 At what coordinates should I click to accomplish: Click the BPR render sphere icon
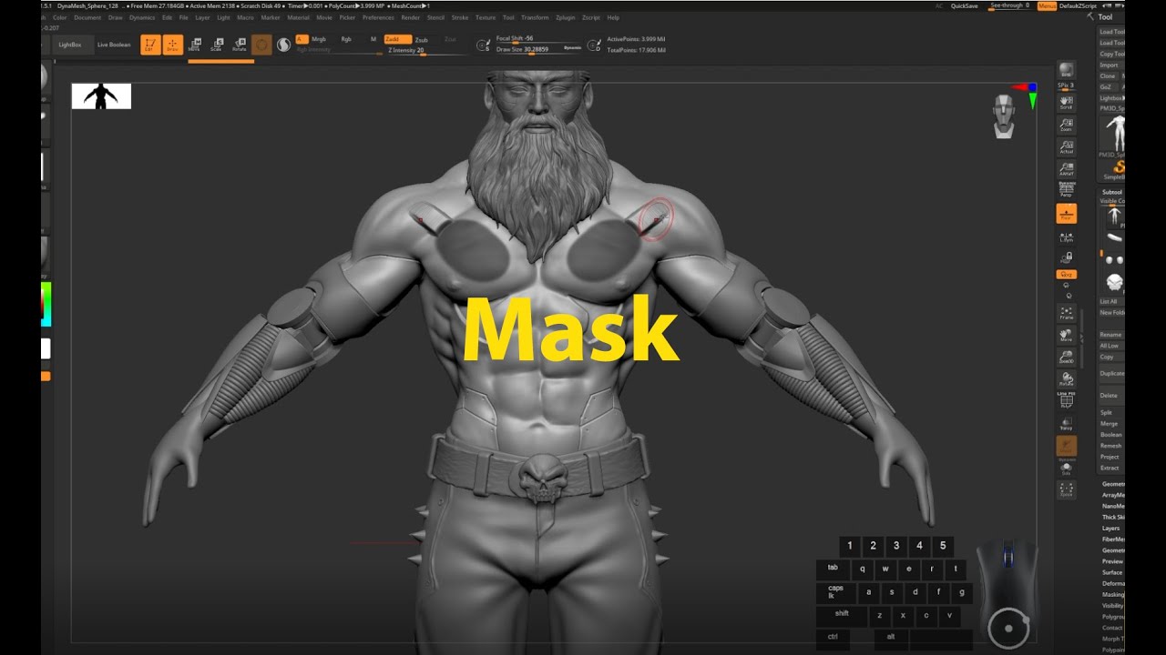[x=1066, y=71]
